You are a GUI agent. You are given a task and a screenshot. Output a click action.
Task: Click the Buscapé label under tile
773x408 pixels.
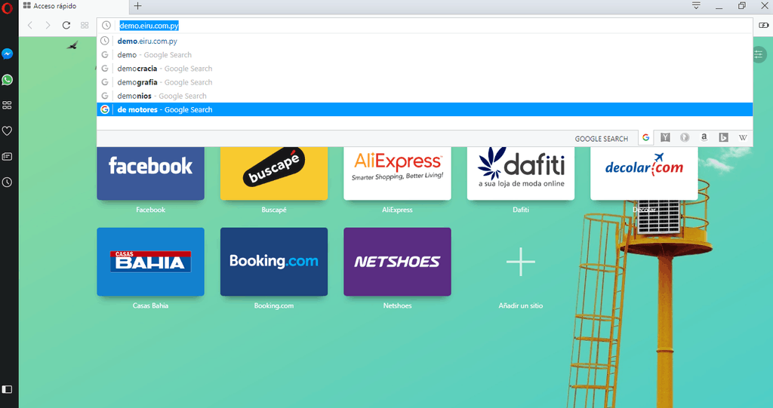click(x=273, y=210)
